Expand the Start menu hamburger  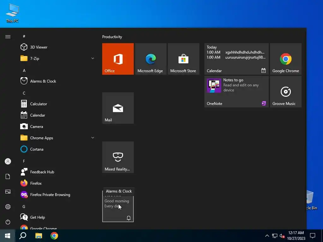(x=8, y=37)
